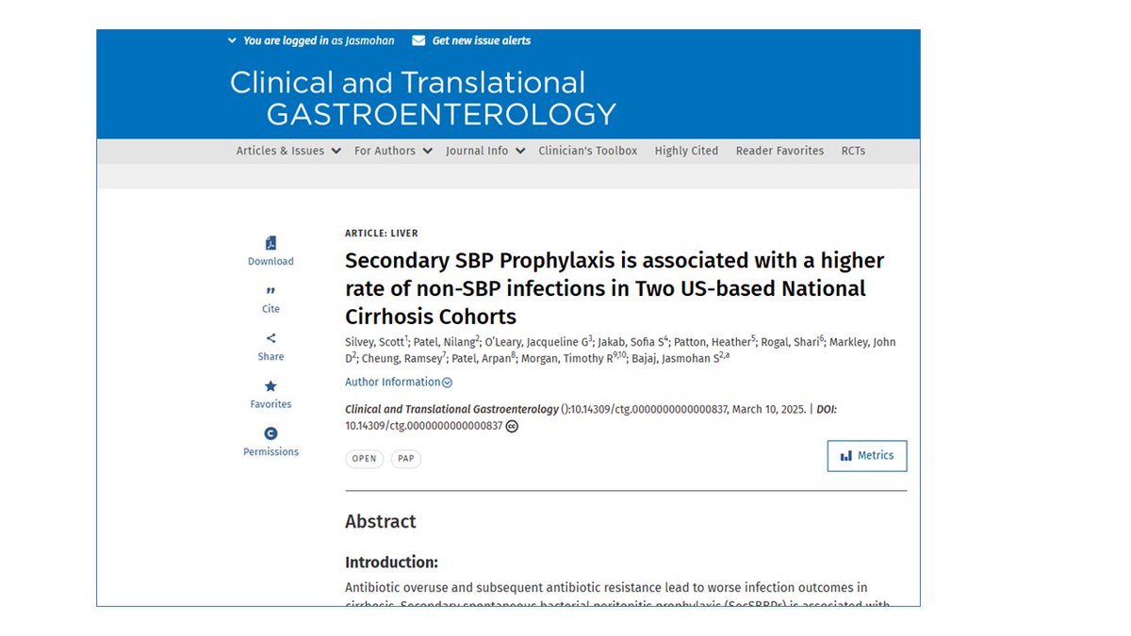Click the Favorites label
Image resolution: width=1131 pixels, height=636 pixels.
pyautogui.click(x=270, y=404)
